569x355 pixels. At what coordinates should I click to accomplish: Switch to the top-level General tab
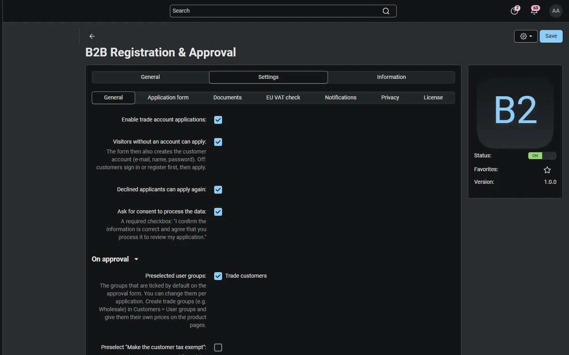[150, 77]
